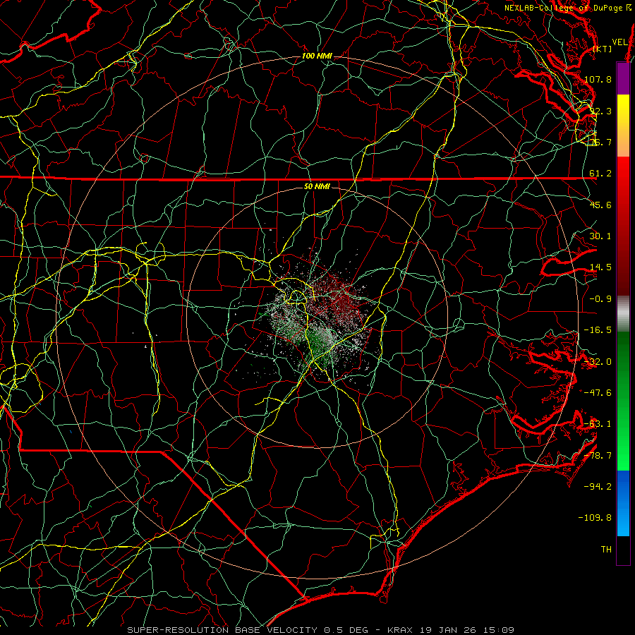
Task: Click the VEL legend title
Action: [x=619, y=42]
